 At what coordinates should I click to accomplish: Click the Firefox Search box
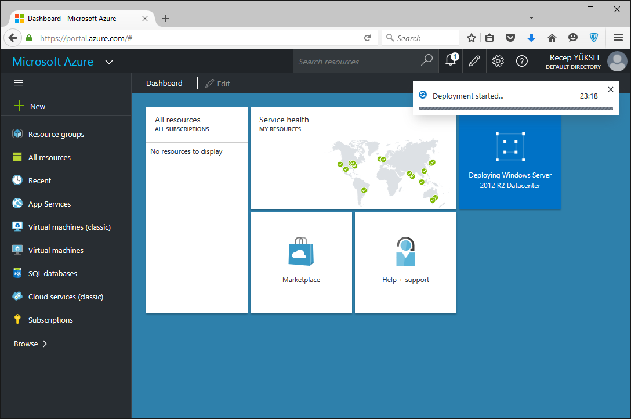coord(420,38)
